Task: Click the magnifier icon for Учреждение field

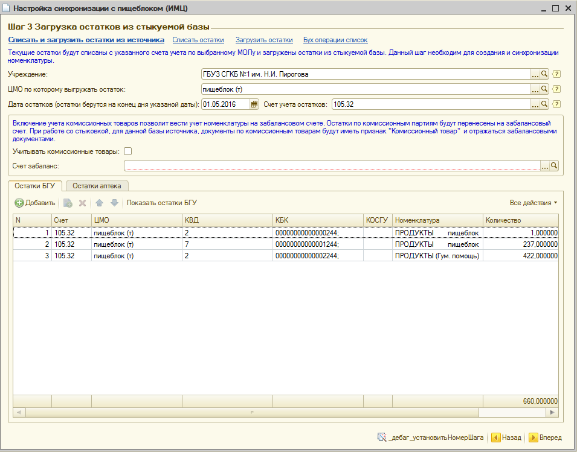Action: [x=544, y=74]
